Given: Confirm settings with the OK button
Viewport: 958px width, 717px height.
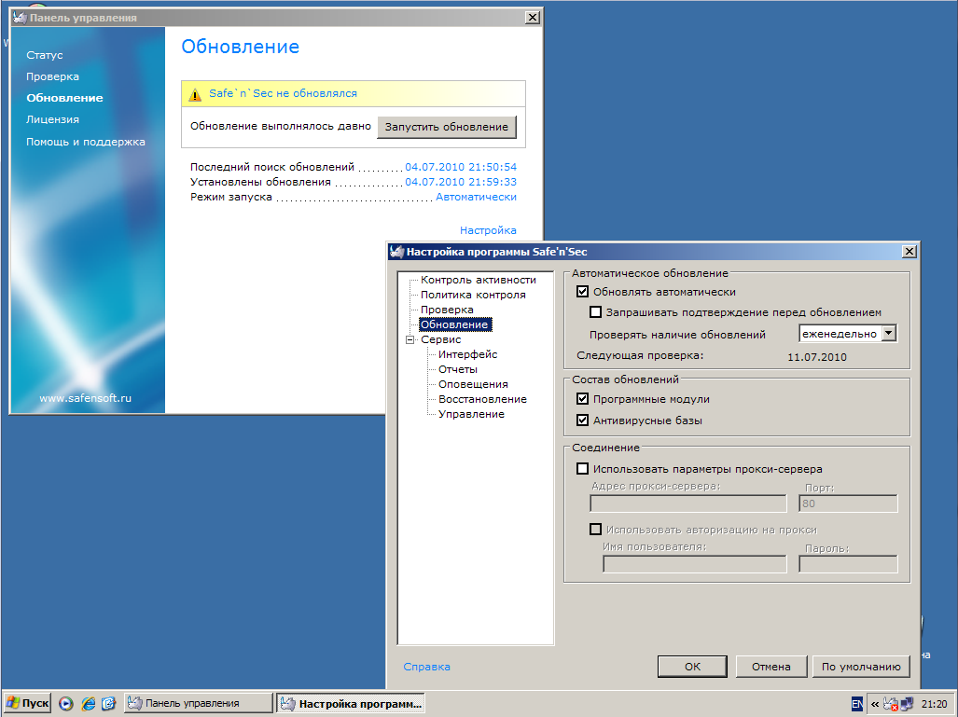Looking at the screenshot, I should click(x=692, y=667).
